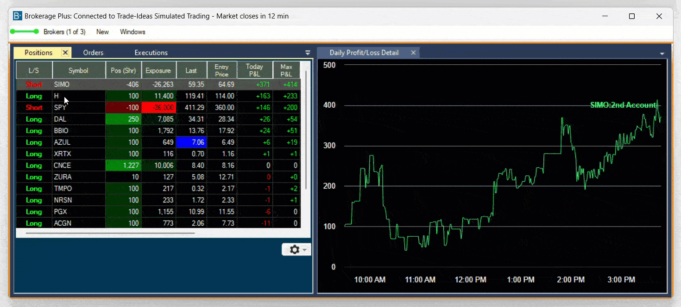This screenshot has height=307, width=681.
Task: Sort by the Today P&L column header
Action: [x=254, y=71]
